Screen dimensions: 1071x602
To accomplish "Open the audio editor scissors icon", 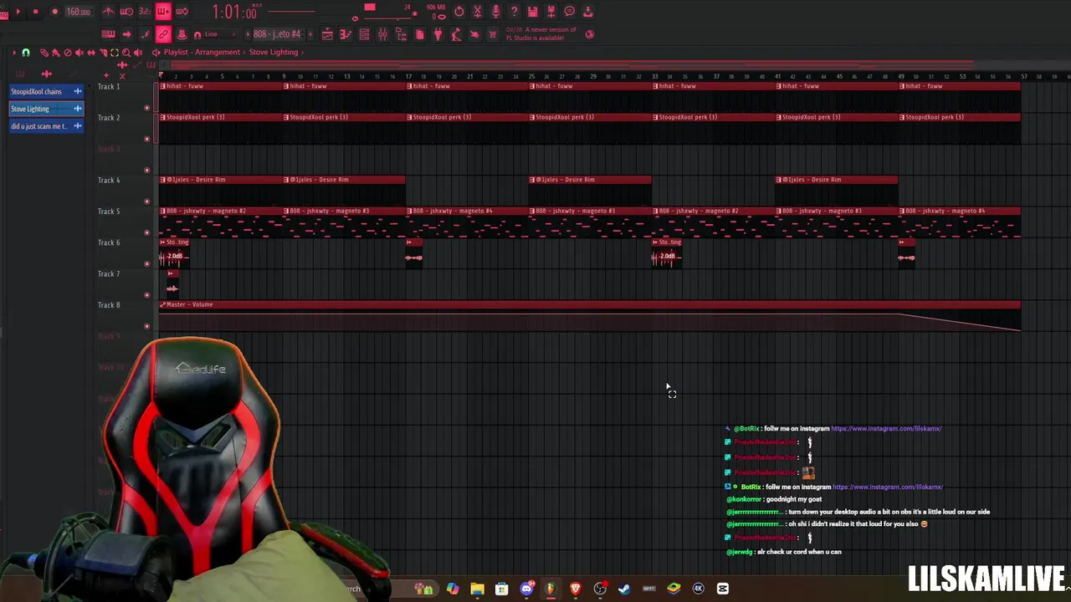I will coord(477,12).
